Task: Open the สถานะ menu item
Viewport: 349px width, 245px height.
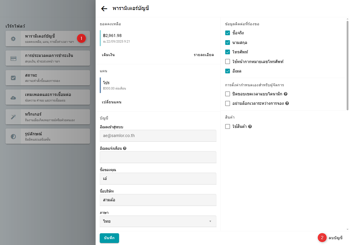Action: click(x=48, y=78)
